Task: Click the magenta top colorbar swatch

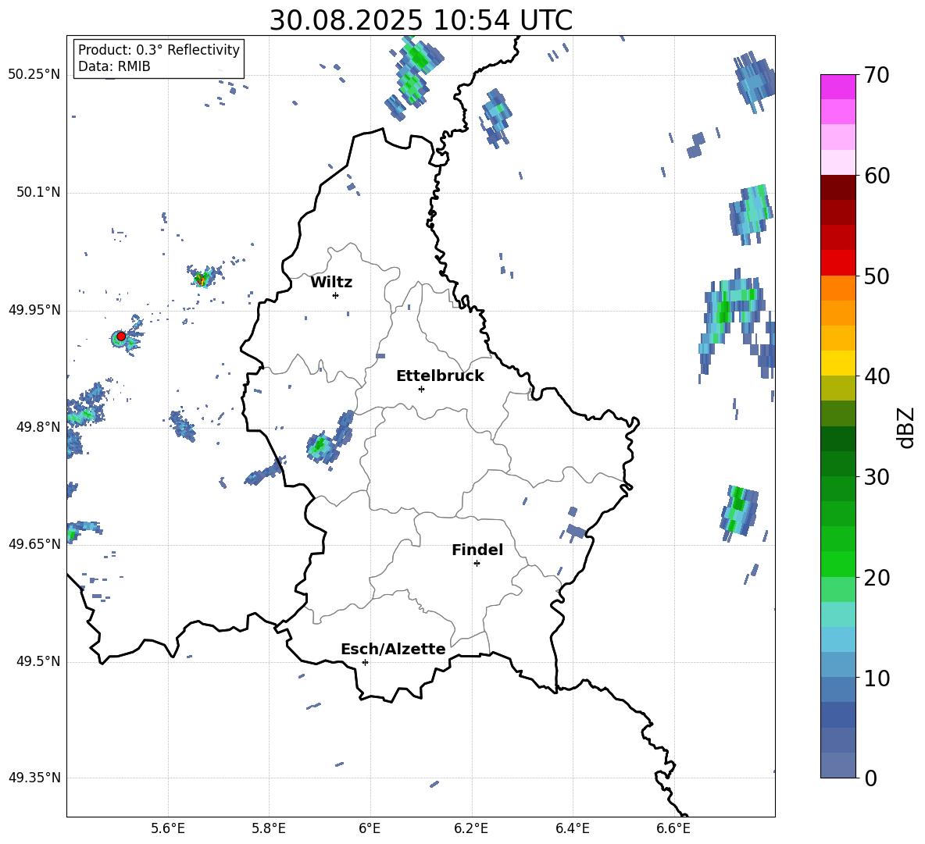Action: 837,87
